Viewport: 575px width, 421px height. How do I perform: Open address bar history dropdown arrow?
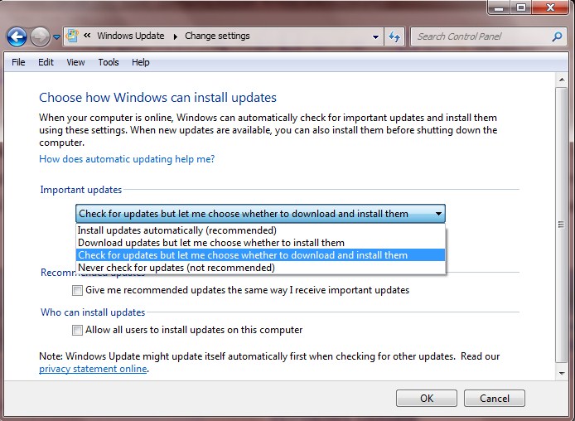[x=375, y=36]
